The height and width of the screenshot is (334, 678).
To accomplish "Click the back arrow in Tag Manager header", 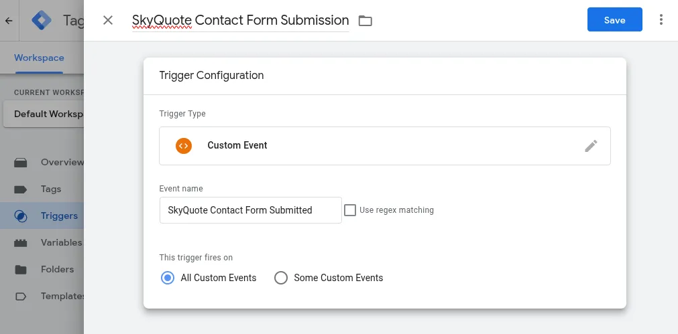I will click(9, 20).
